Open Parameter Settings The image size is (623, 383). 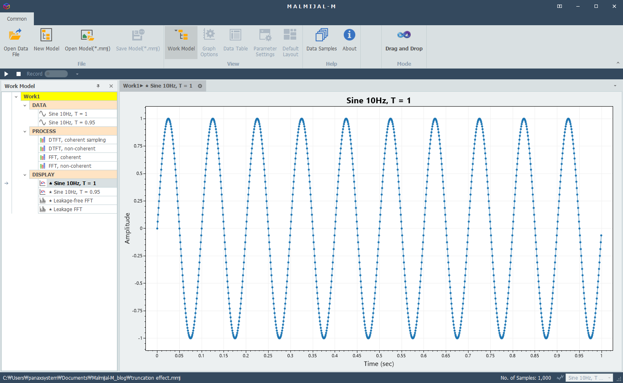[x=265, y=43]
